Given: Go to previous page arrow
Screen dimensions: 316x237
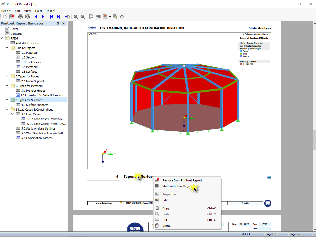Looking at the screenshot, I should click(36, 17).
